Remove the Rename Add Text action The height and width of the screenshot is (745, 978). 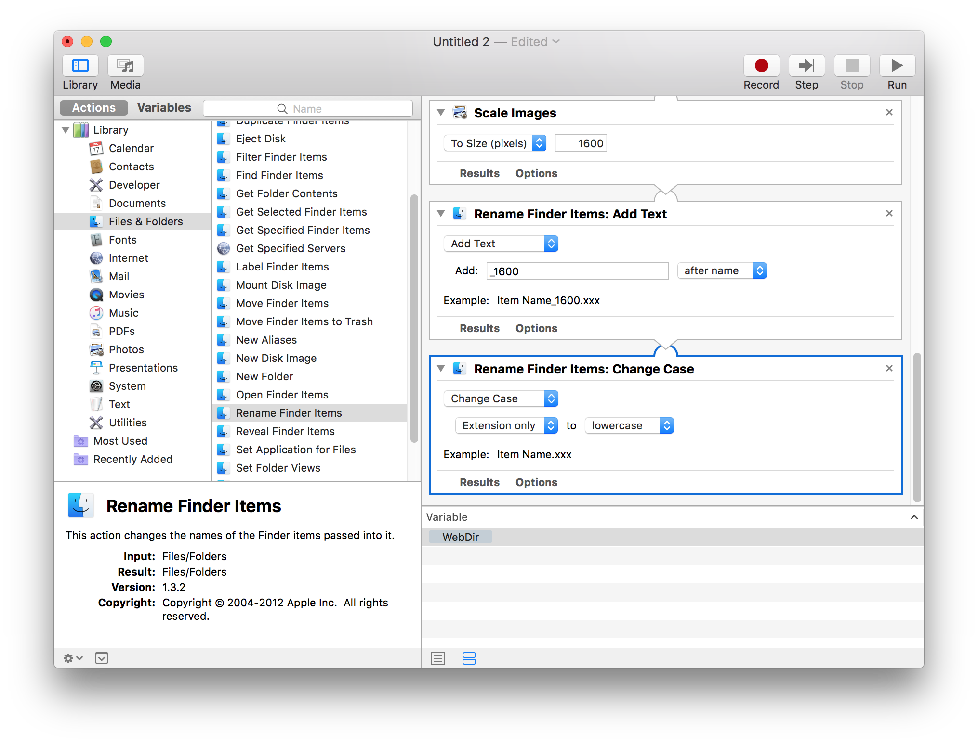[x=889, y=213]
